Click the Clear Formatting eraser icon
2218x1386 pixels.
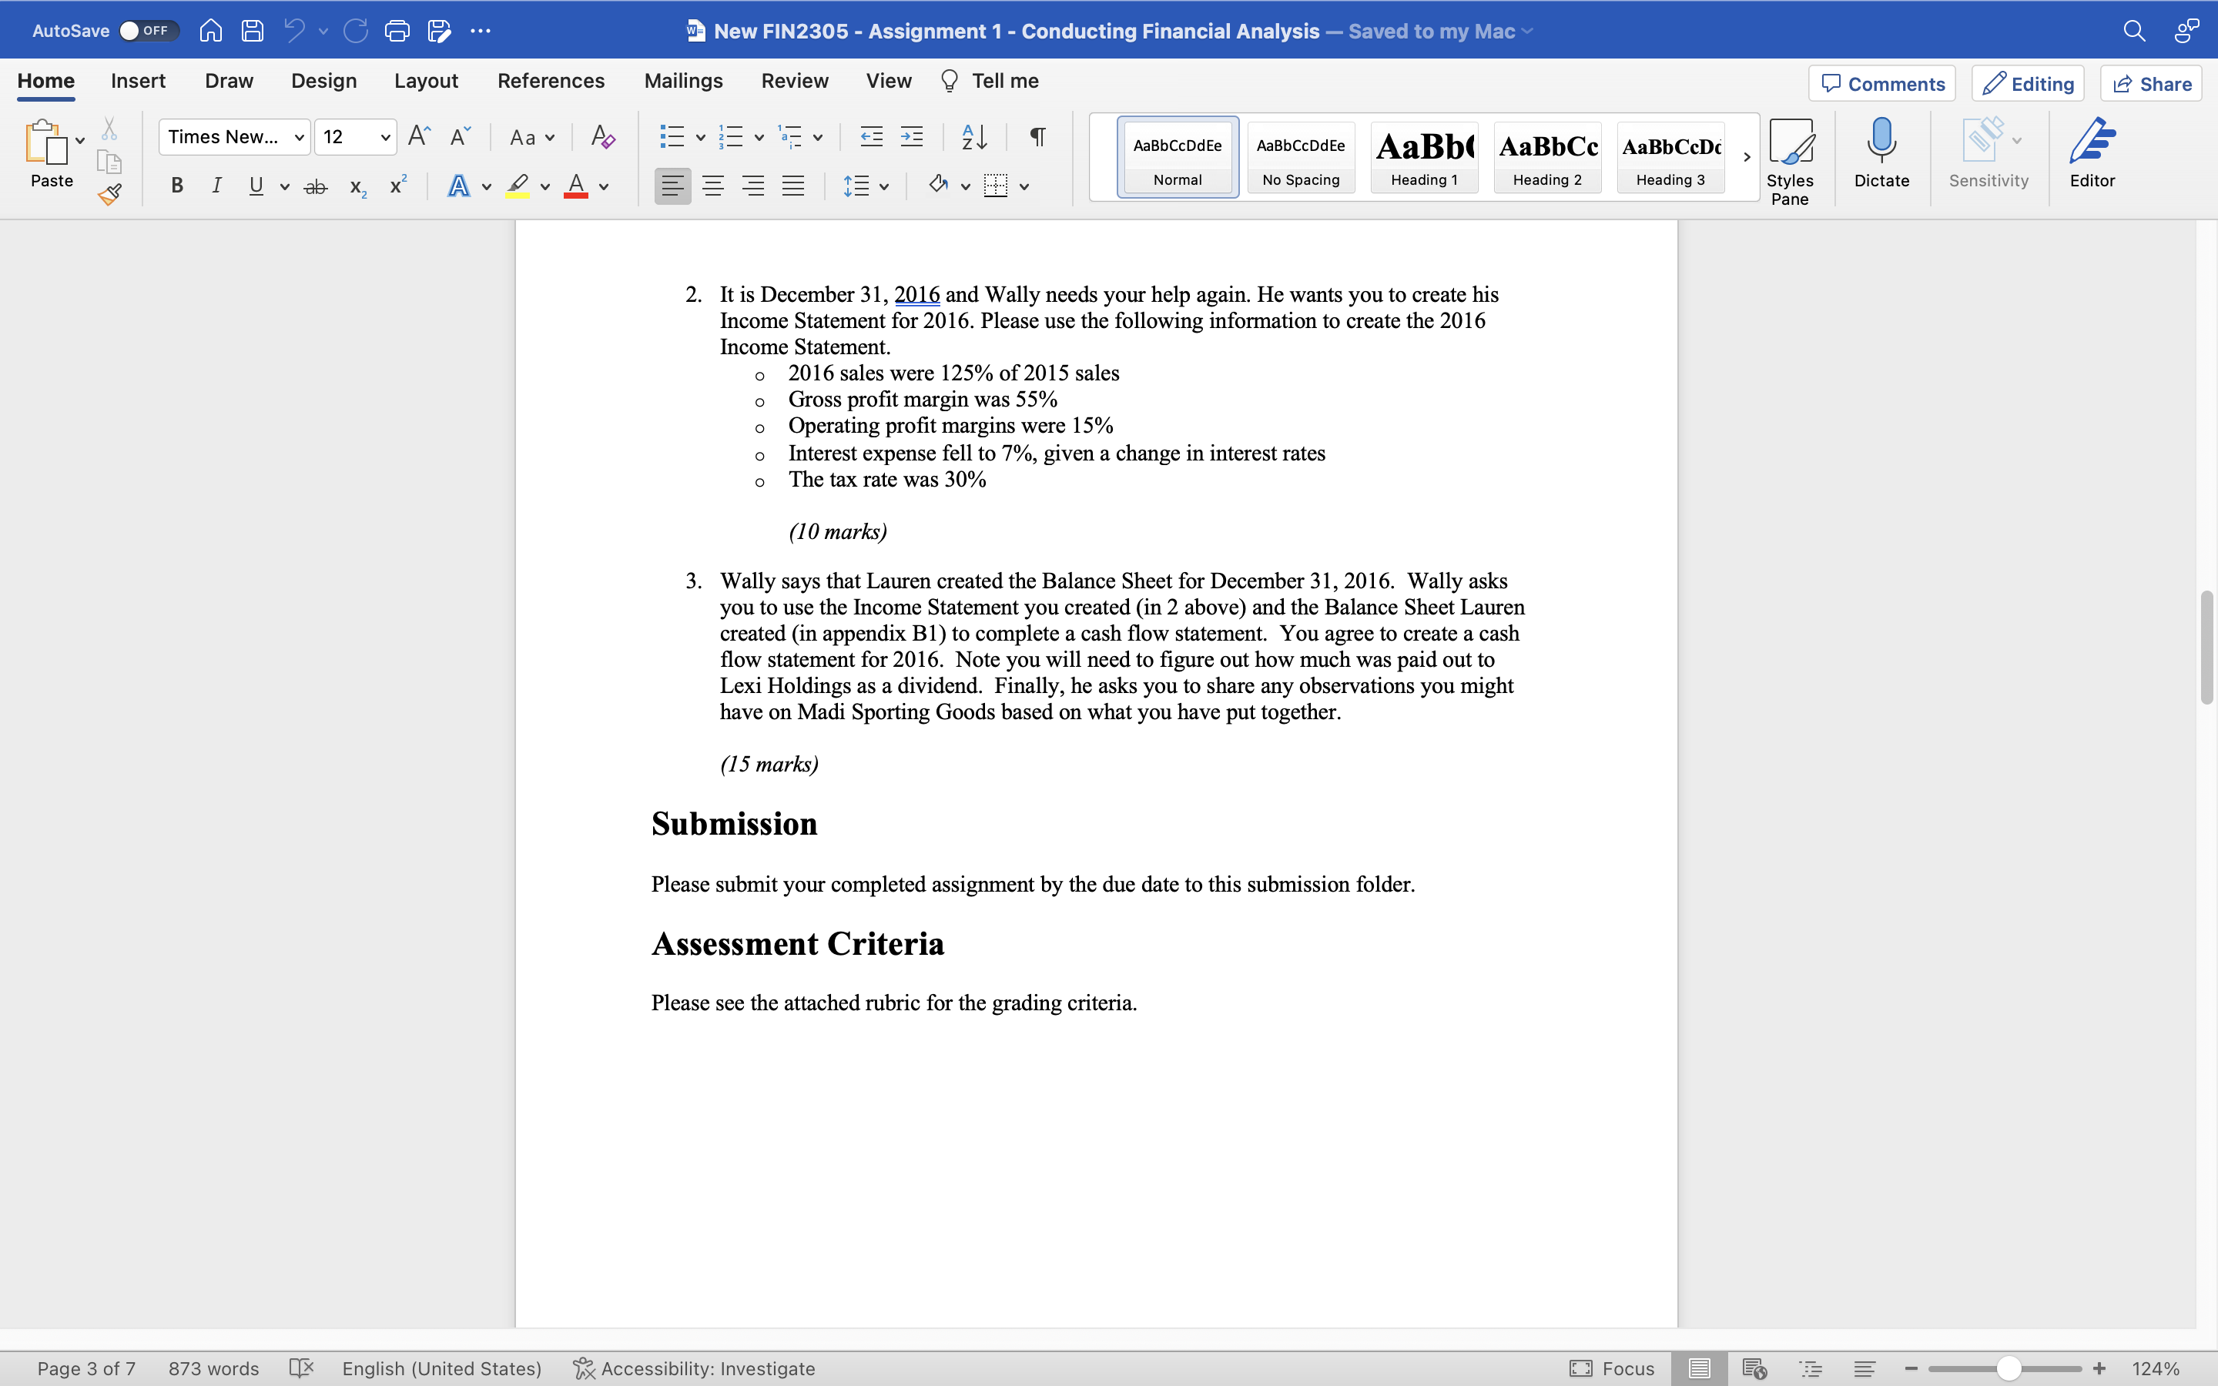point(602,138)
